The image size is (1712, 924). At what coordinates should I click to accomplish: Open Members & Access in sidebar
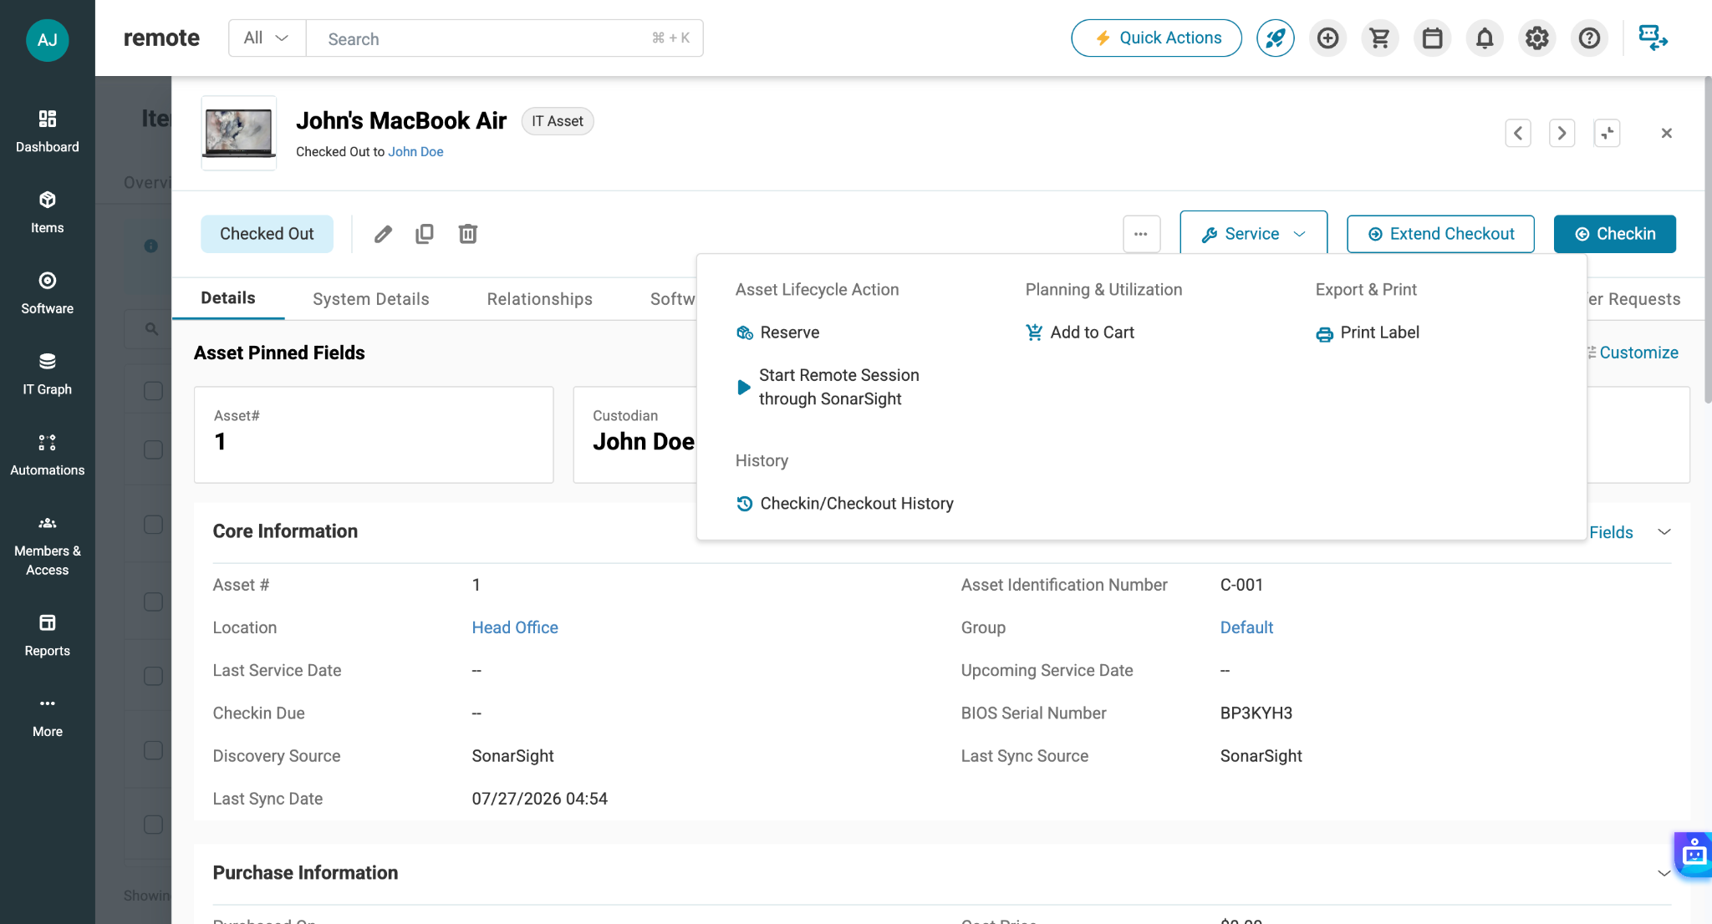coord(47,546)
